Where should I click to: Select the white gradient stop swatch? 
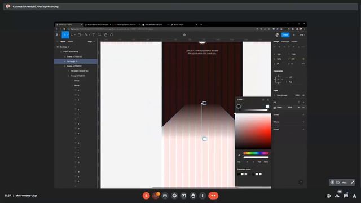pos(267,107)
